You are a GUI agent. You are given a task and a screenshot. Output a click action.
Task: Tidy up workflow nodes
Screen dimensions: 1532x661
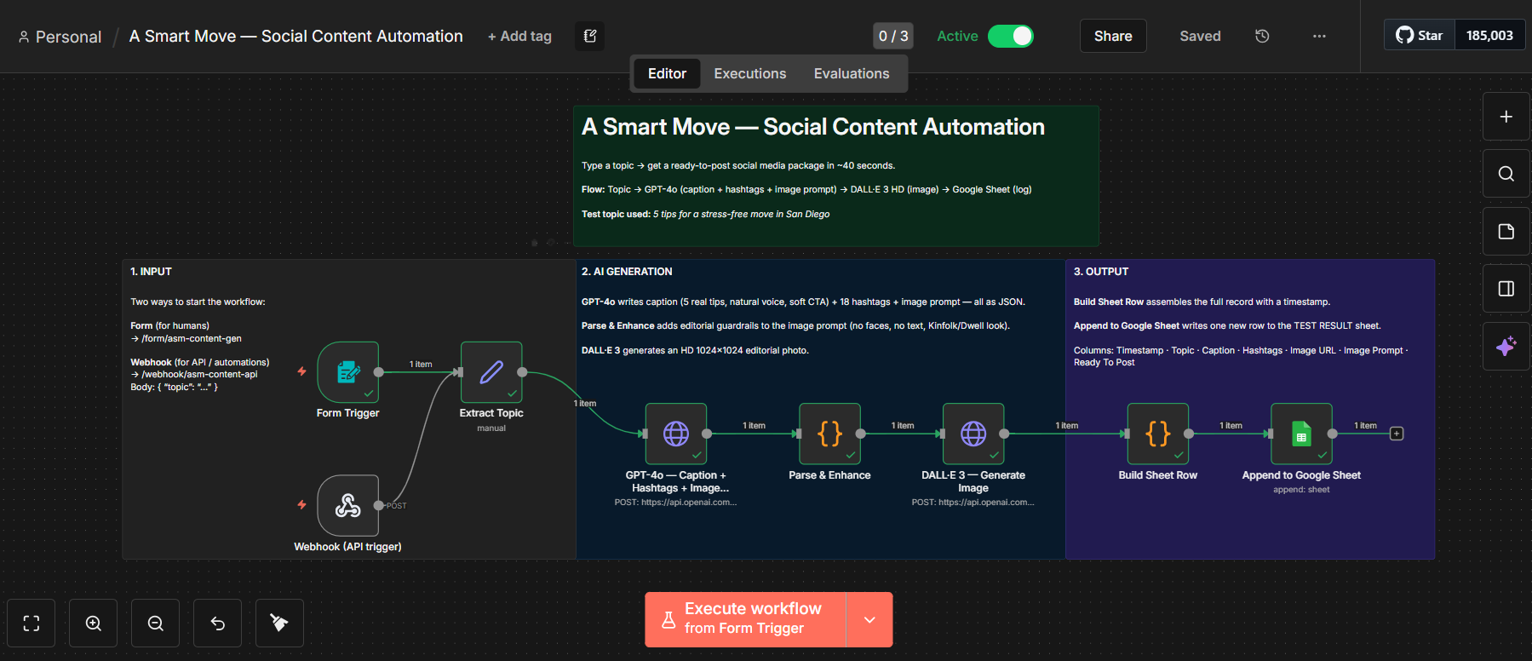(x=279, y=624)
